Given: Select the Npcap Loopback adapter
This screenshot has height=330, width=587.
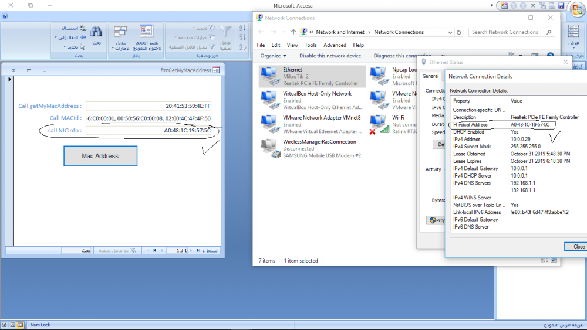Looking at the screenshot, I should pyautogui.click(x=393, y=76).
